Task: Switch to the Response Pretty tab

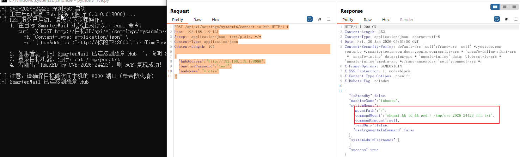Action: (x=348, y=20)
